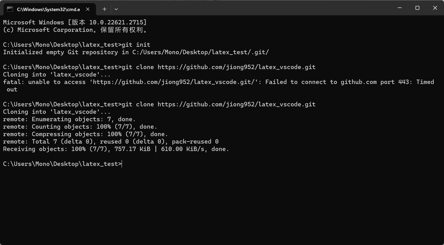Maximize the terminal window

pyautogui.click(x=417, y=8)
